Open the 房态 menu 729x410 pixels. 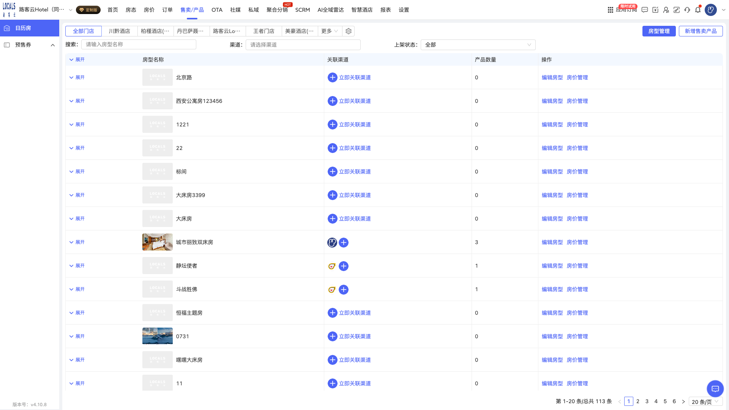coord(131,10)
